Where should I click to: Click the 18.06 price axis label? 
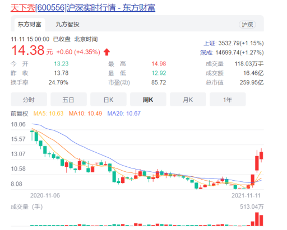tap(18, 124)
